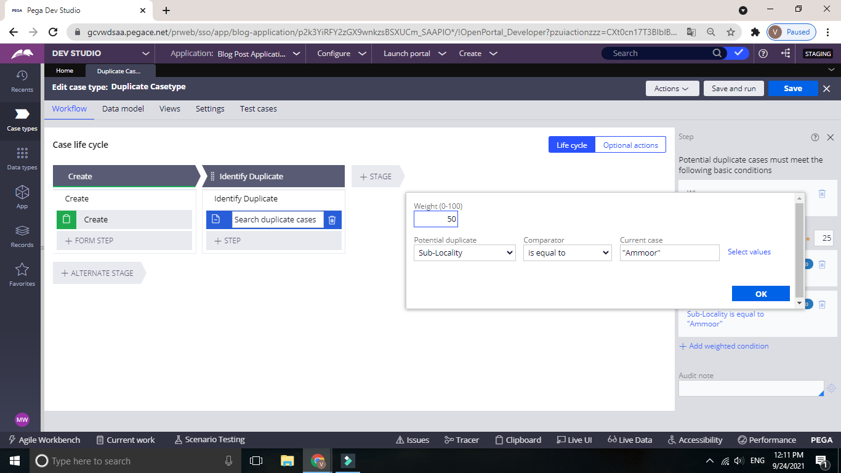Click the blue Save button
Image resolution: width=841 pixels, height=473 pixels.
tap(793, 89)
